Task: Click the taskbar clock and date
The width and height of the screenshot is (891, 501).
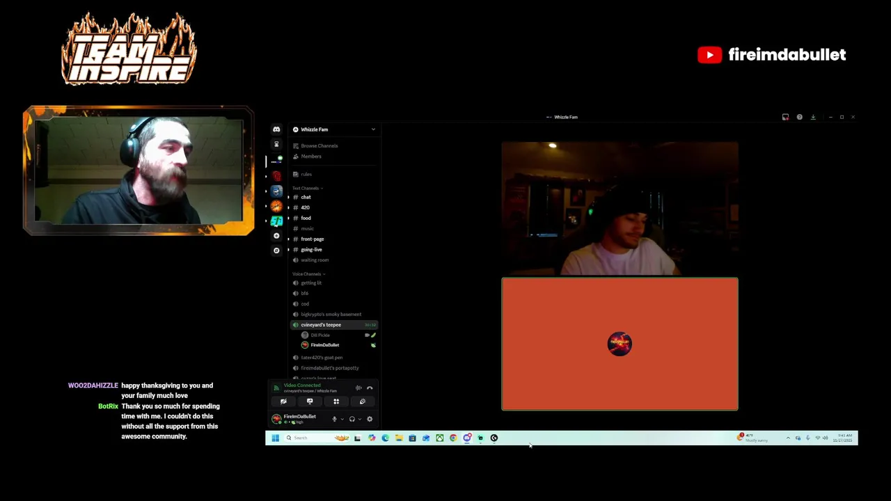Action: (843, 438)
